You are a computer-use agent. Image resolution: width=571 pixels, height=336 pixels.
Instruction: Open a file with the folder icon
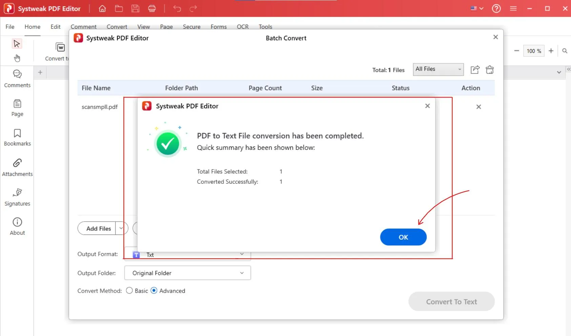pyautogui.click(x=119, y=8)
